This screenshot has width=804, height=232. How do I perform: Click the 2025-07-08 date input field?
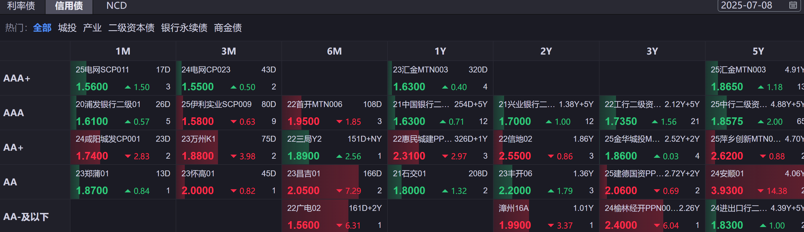tap(749, 5)
